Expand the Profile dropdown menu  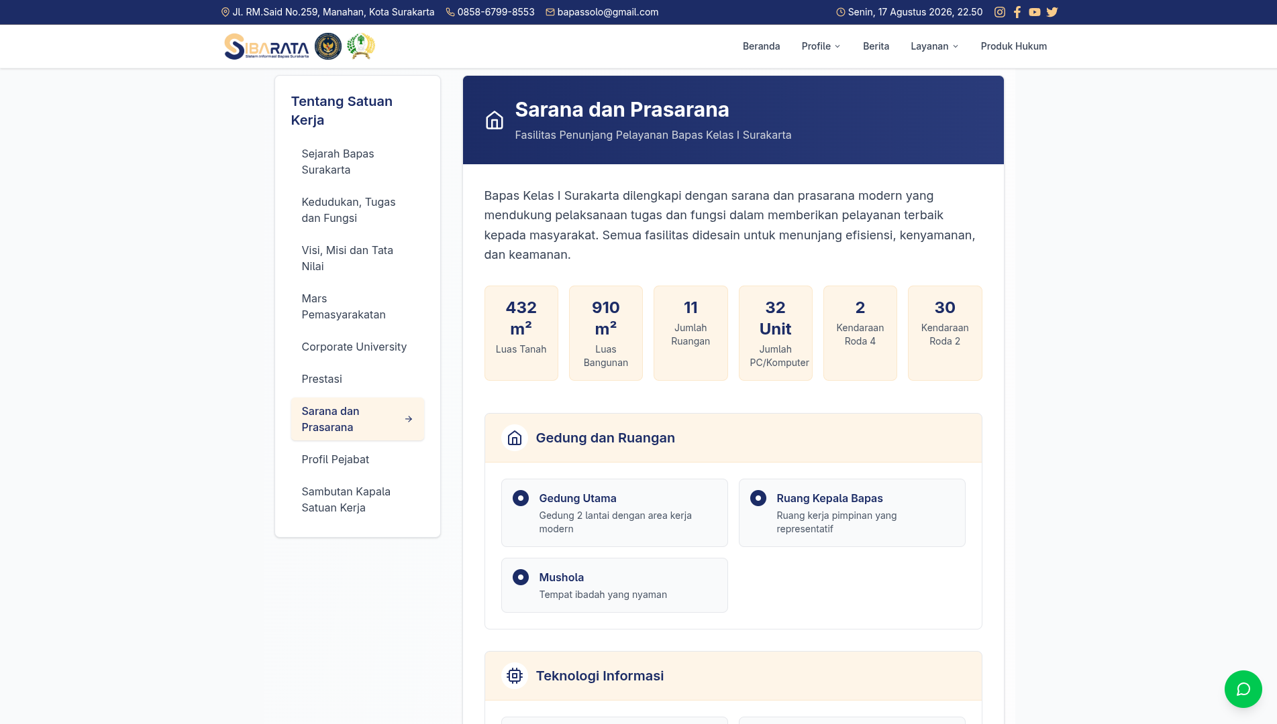click(x=821, y=46)
